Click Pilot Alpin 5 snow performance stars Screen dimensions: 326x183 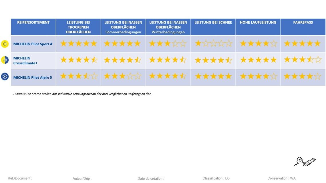tap(213, 77)
